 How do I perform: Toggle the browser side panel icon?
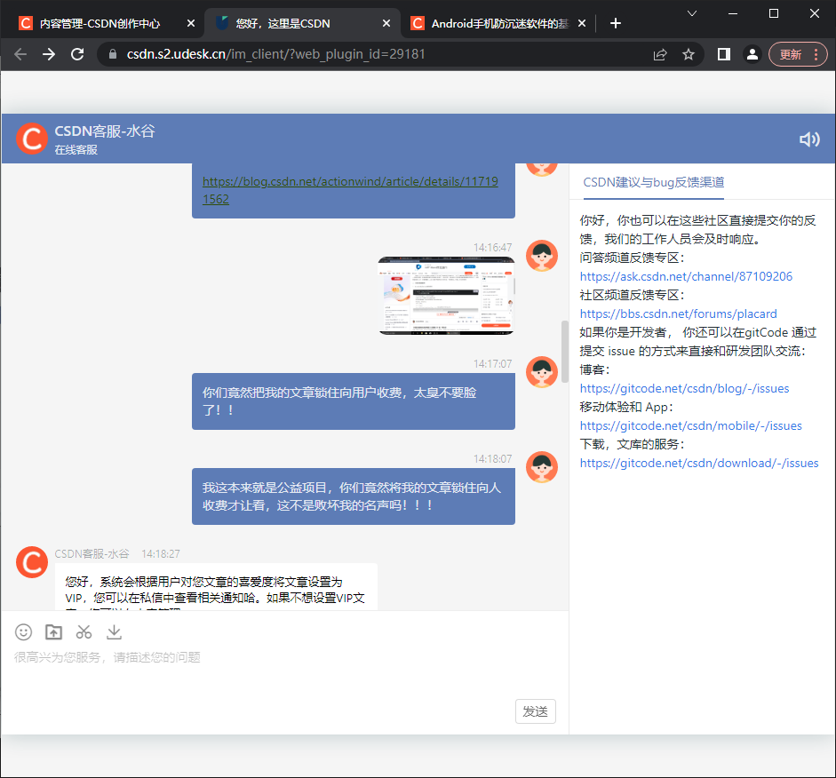(x=723, y=54)
